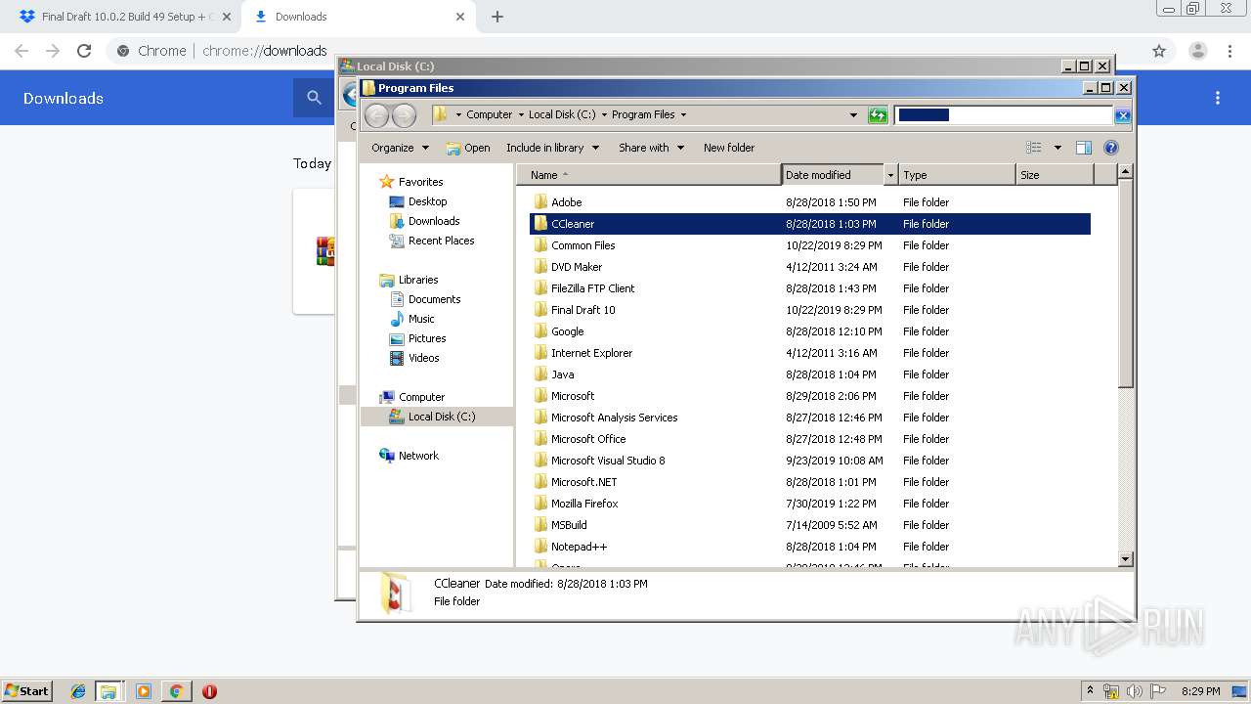Select the FileZilla FTP Client folder icon

[540, 288]
